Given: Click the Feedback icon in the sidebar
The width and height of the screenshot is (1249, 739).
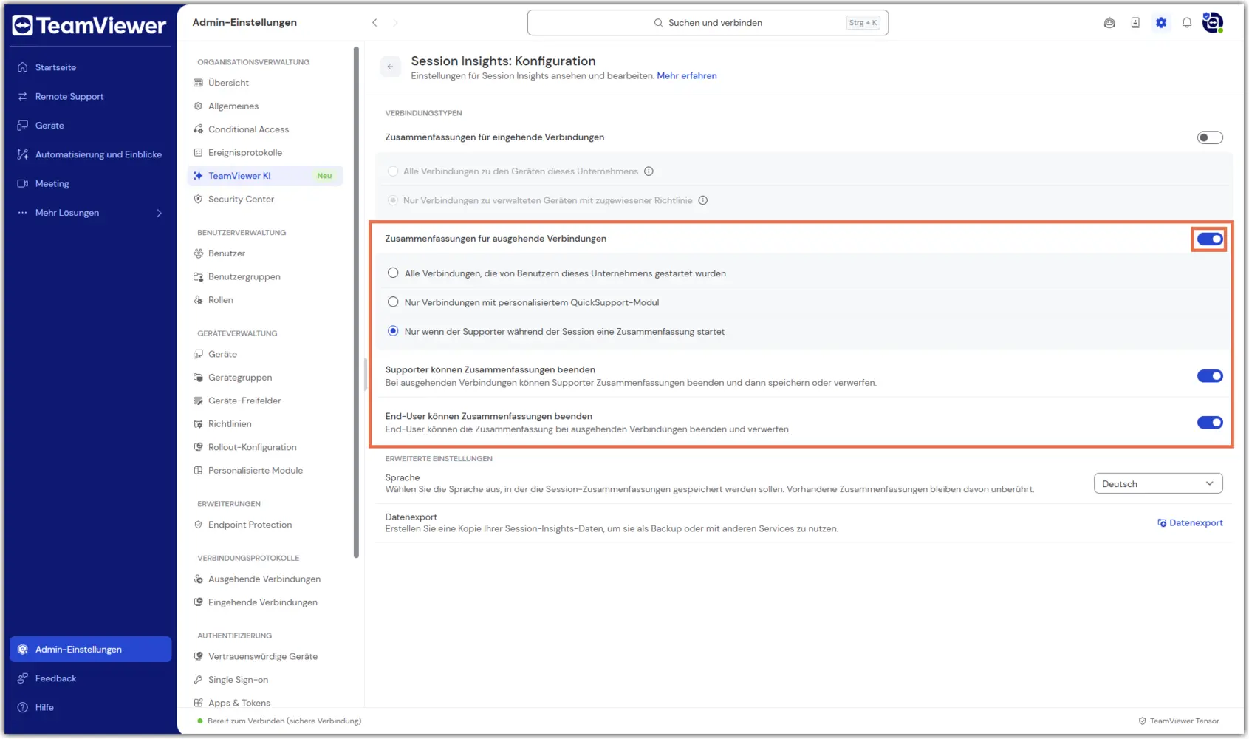Looking at the screenshot, I should pyautogui.click(x=22, y=678).
